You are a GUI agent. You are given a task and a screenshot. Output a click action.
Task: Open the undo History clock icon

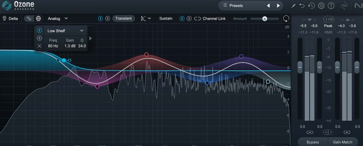click(311, 6)
